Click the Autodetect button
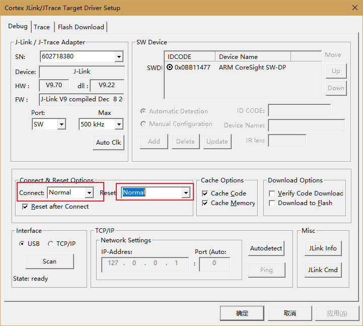363x326 pixels. click(x=266, y=248)
